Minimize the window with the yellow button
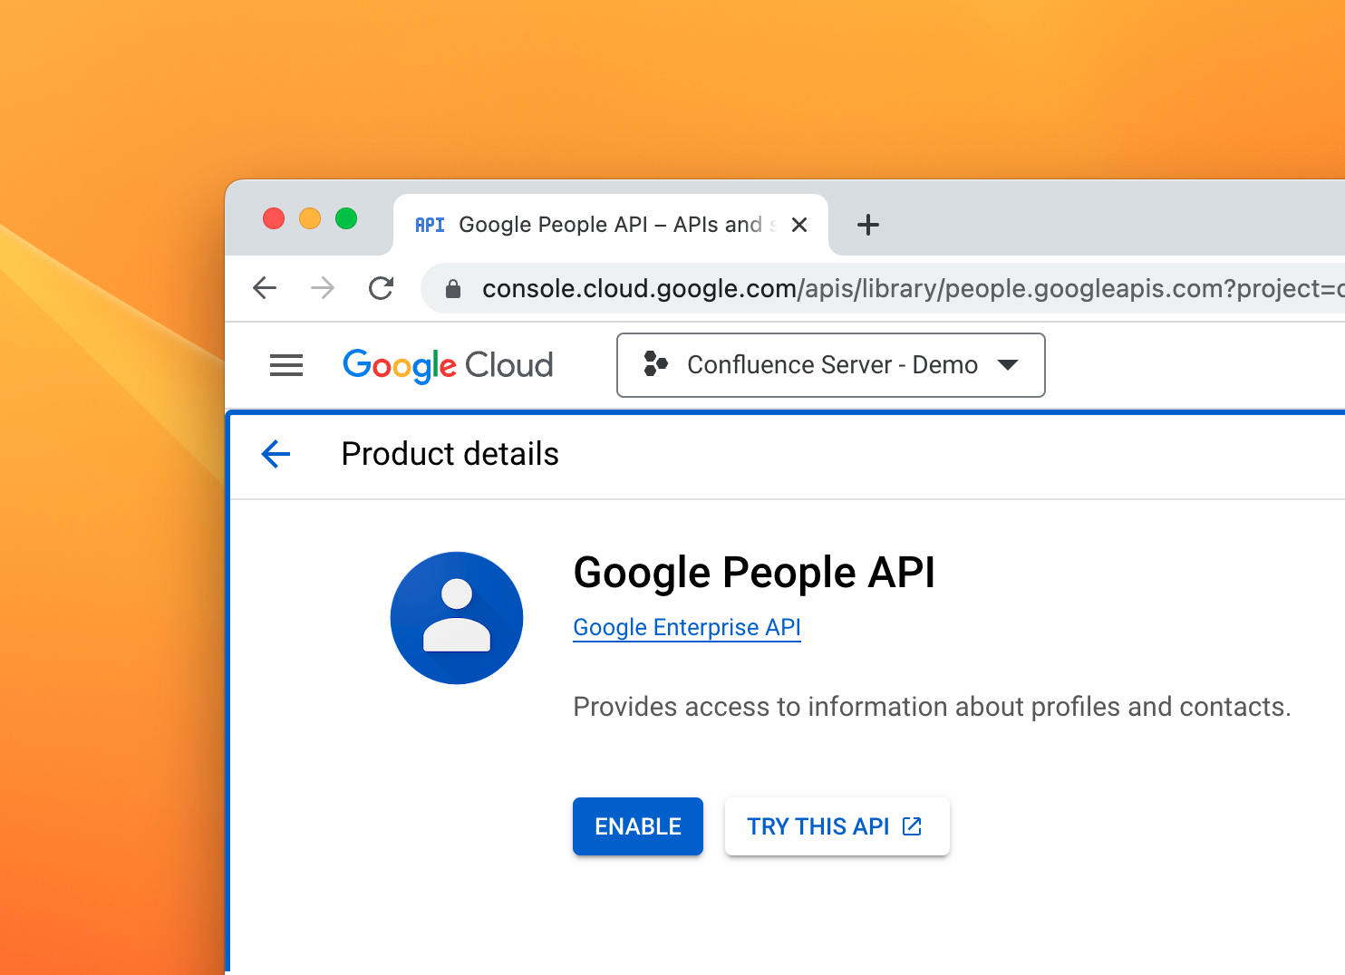This screenshot has height=975, width=1345. [310, 218]
